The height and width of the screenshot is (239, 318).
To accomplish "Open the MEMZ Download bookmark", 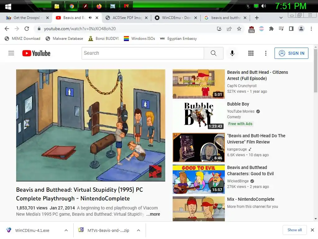I will tap(22, 39).
